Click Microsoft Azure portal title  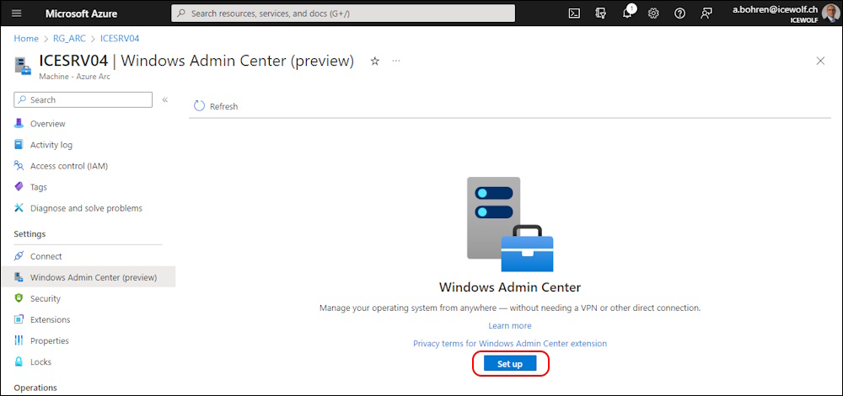81,13
